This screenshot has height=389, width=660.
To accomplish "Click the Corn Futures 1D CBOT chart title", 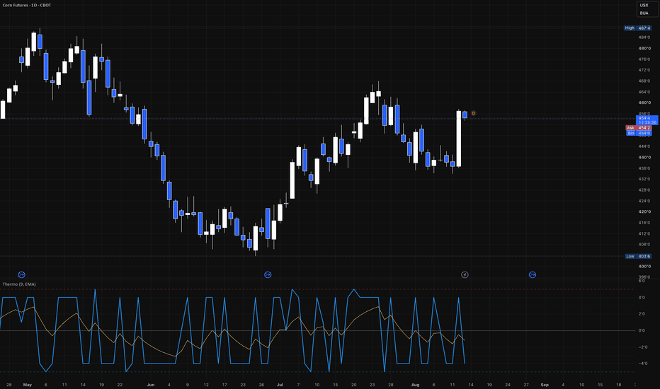I will coord(27,5).
